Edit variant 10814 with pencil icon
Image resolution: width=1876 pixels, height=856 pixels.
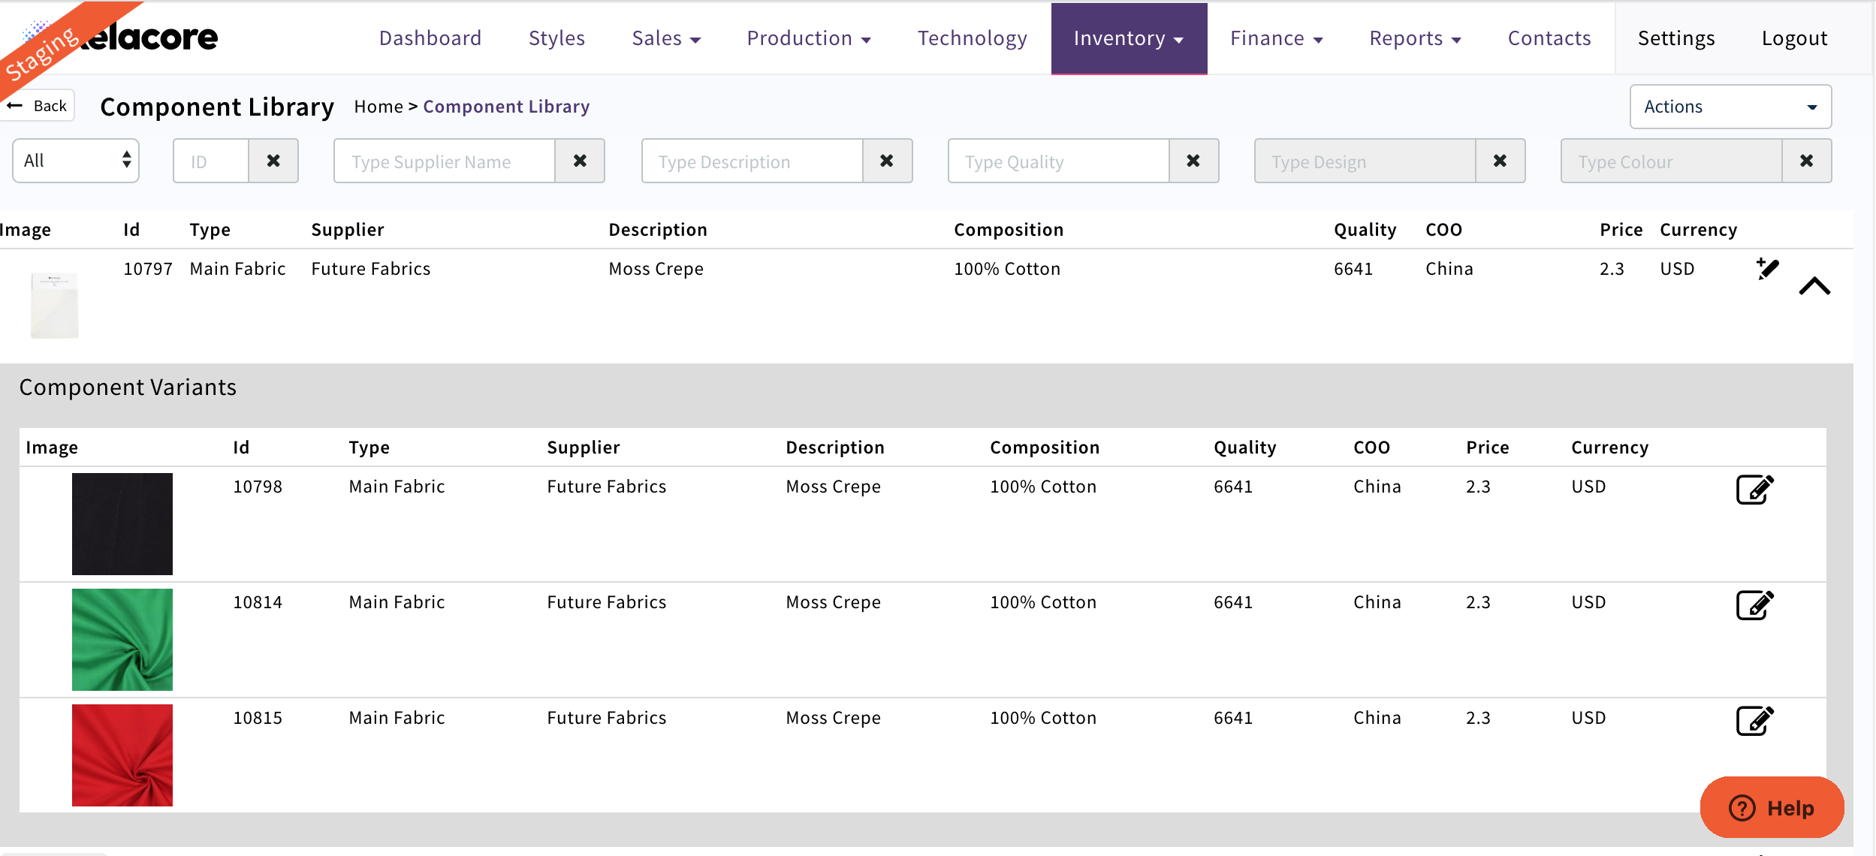[1754, 605]
